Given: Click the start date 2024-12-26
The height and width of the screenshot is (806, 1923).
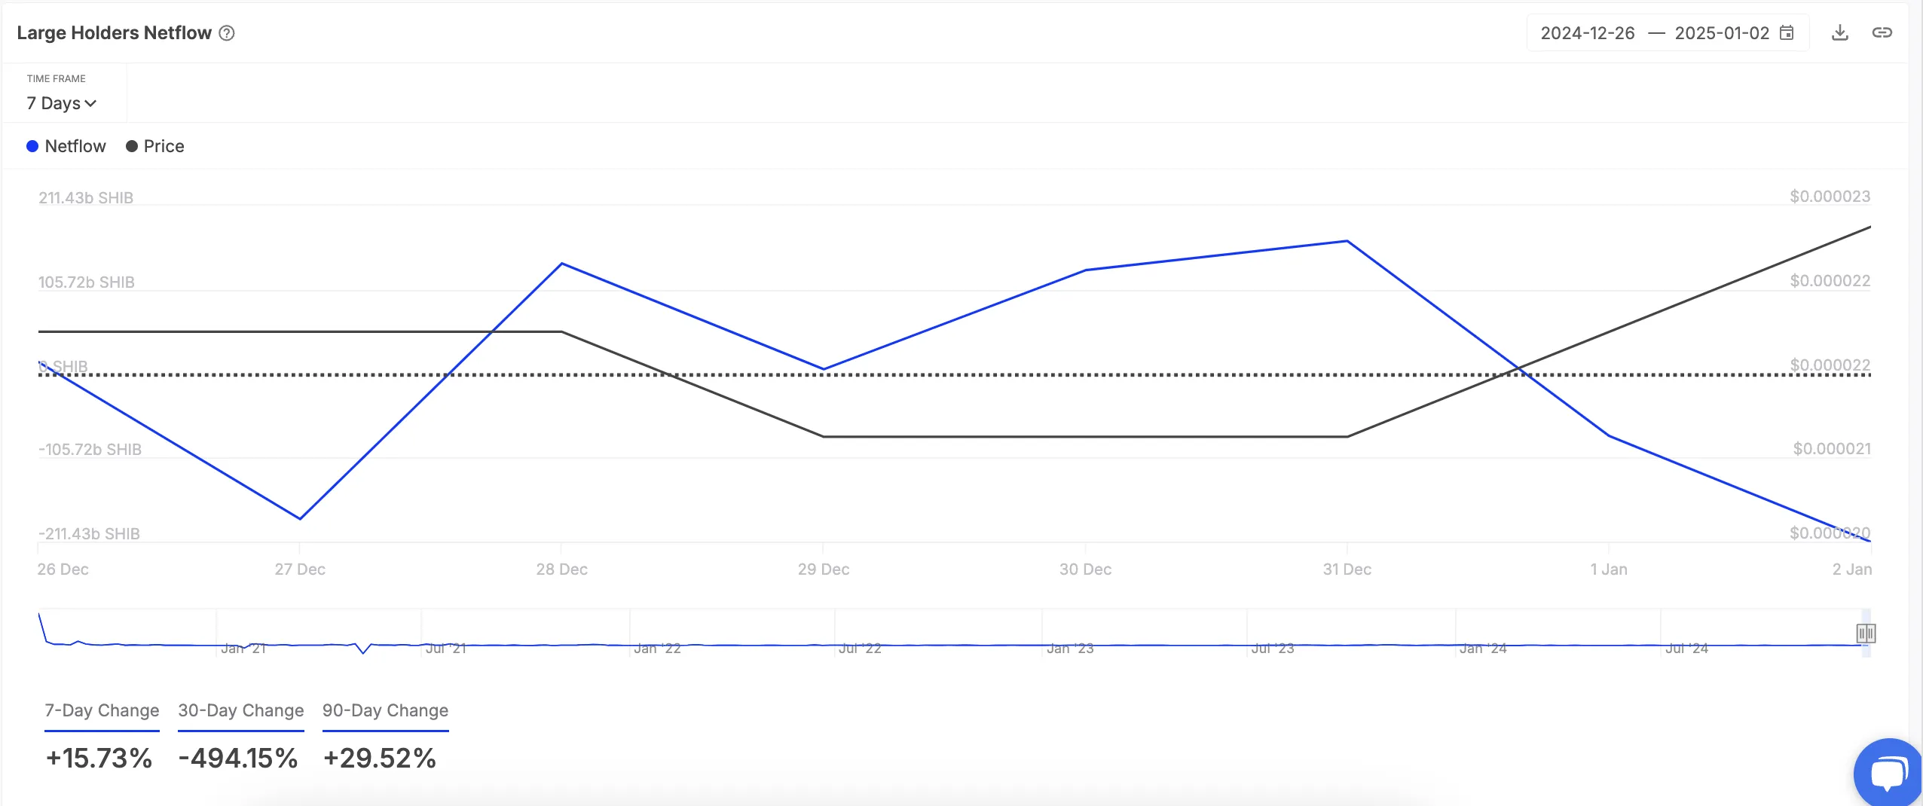Looking at the screenshot, I should tap(1587, 33).
